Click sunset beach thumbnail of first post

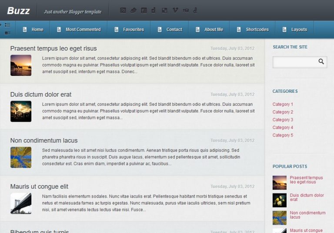pyautogui.click(x=21, y=65)
